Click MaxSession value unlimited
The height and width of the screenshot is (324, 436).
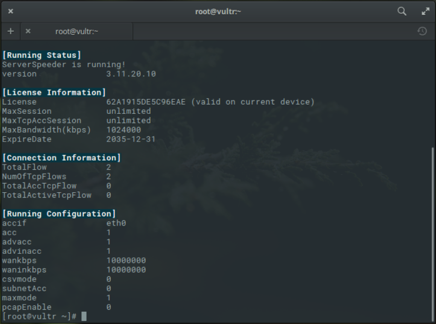pos(129,111)
